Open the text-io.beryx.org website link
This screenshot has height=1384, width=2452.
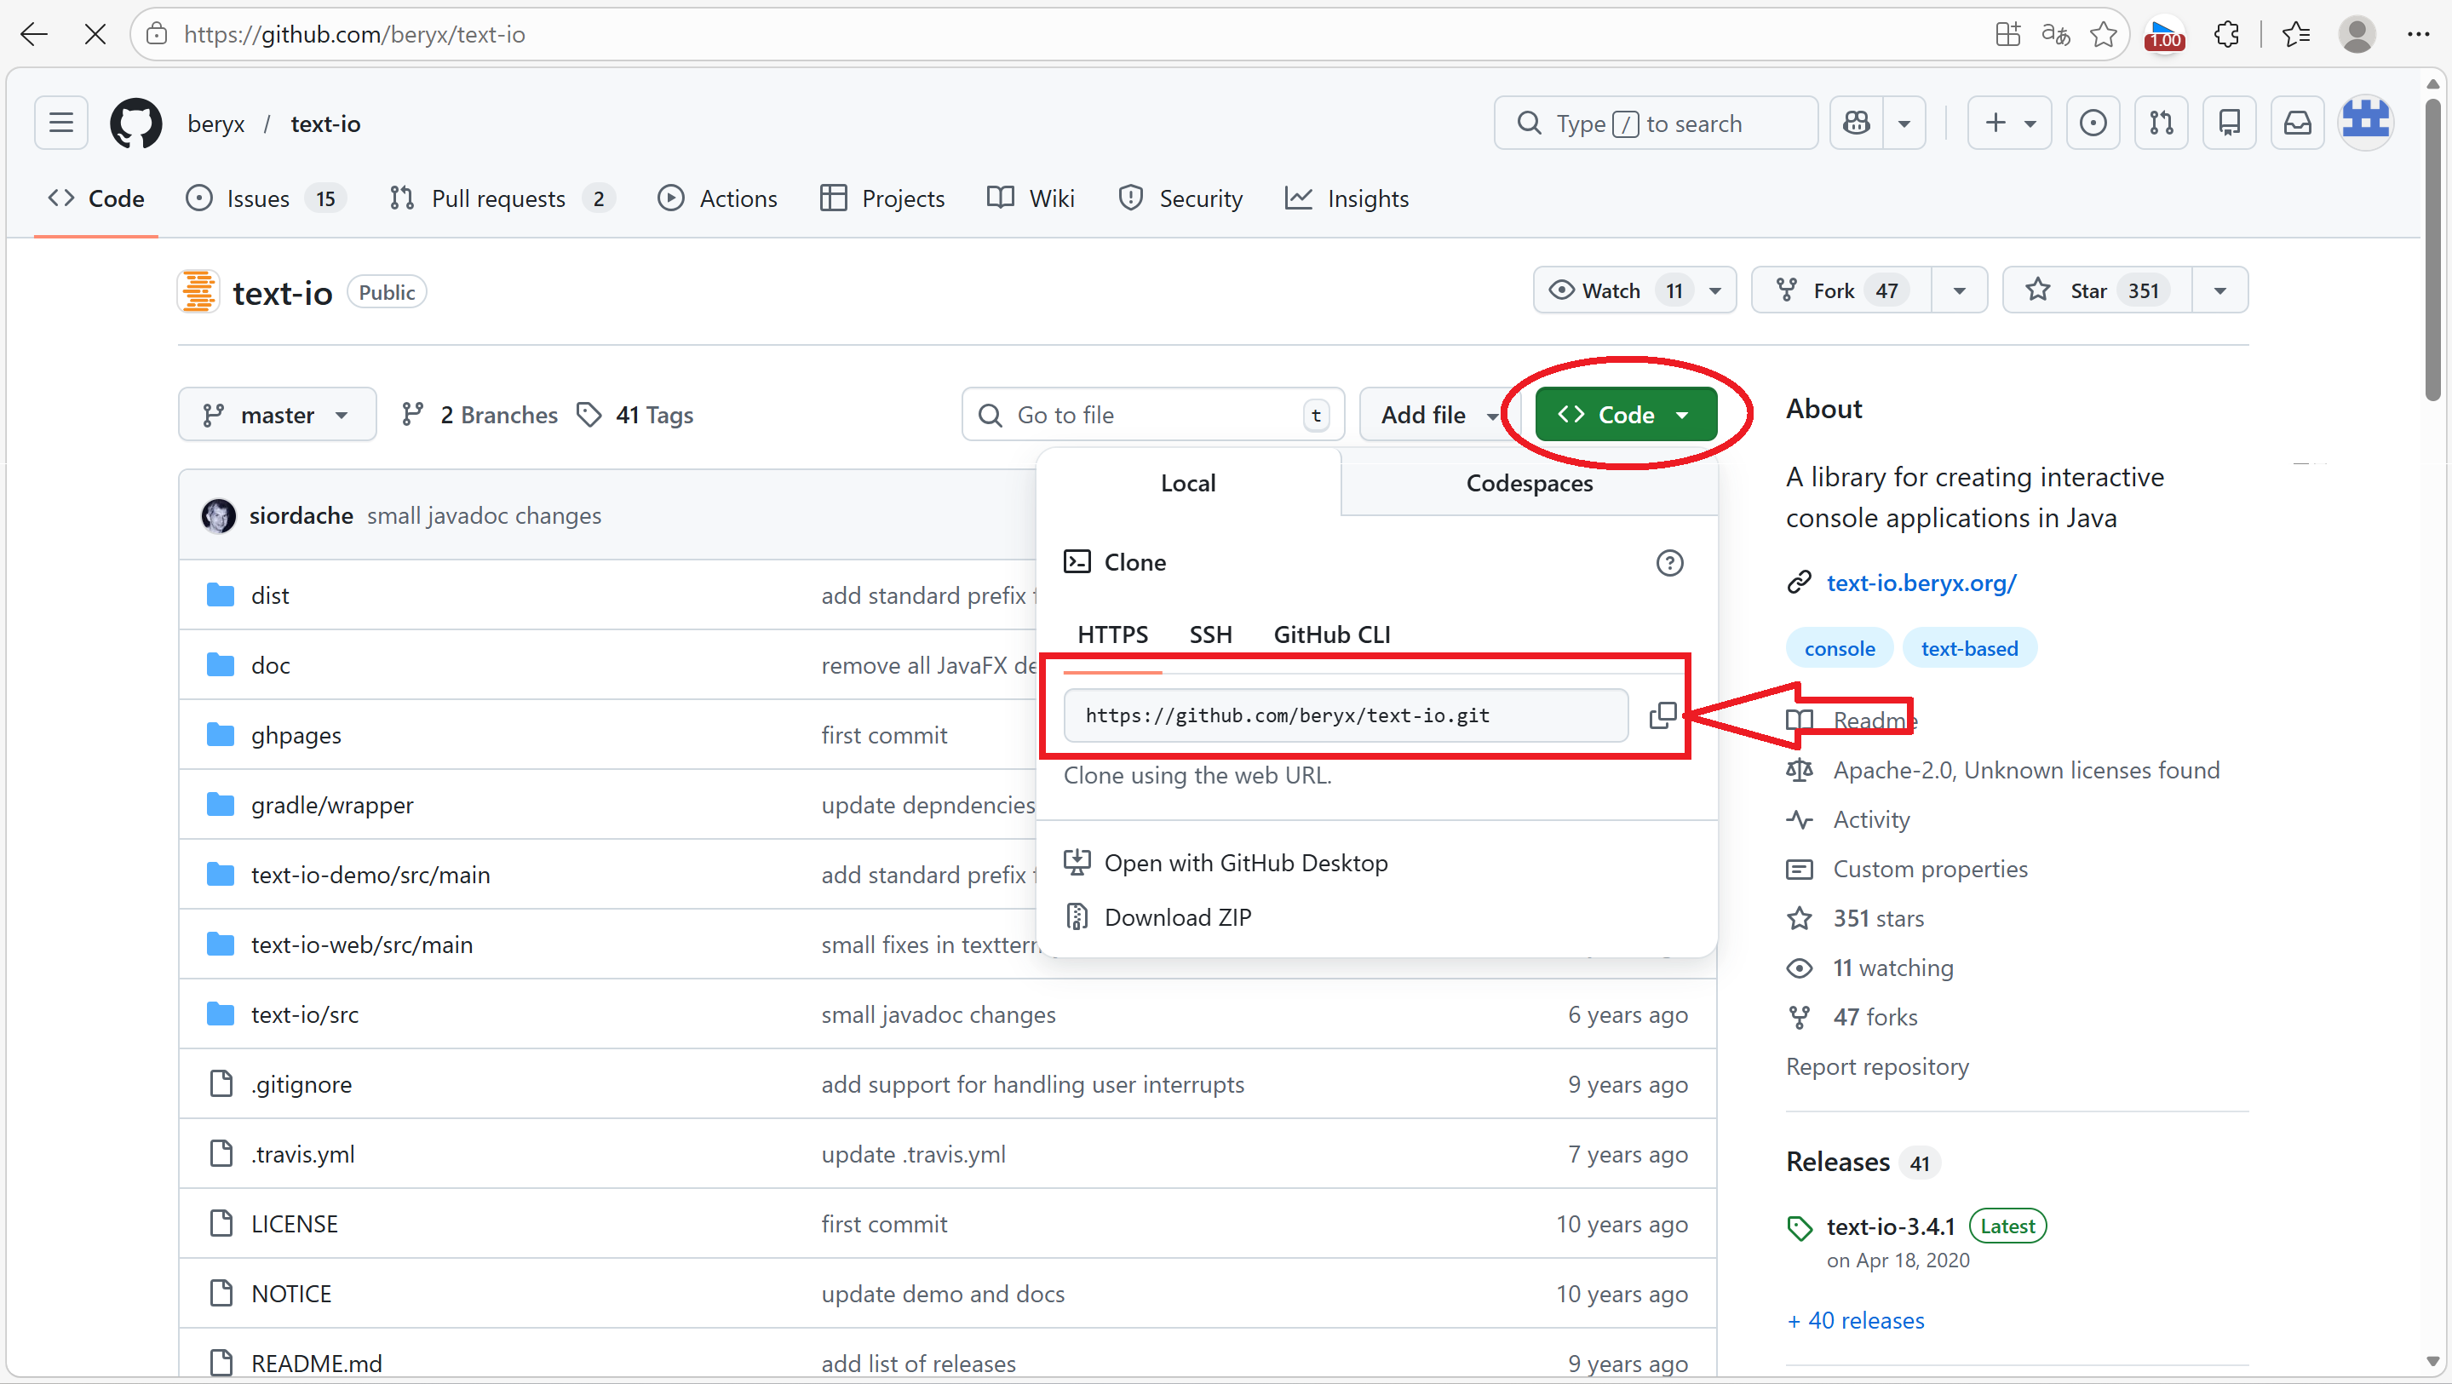coord(1921,583)
